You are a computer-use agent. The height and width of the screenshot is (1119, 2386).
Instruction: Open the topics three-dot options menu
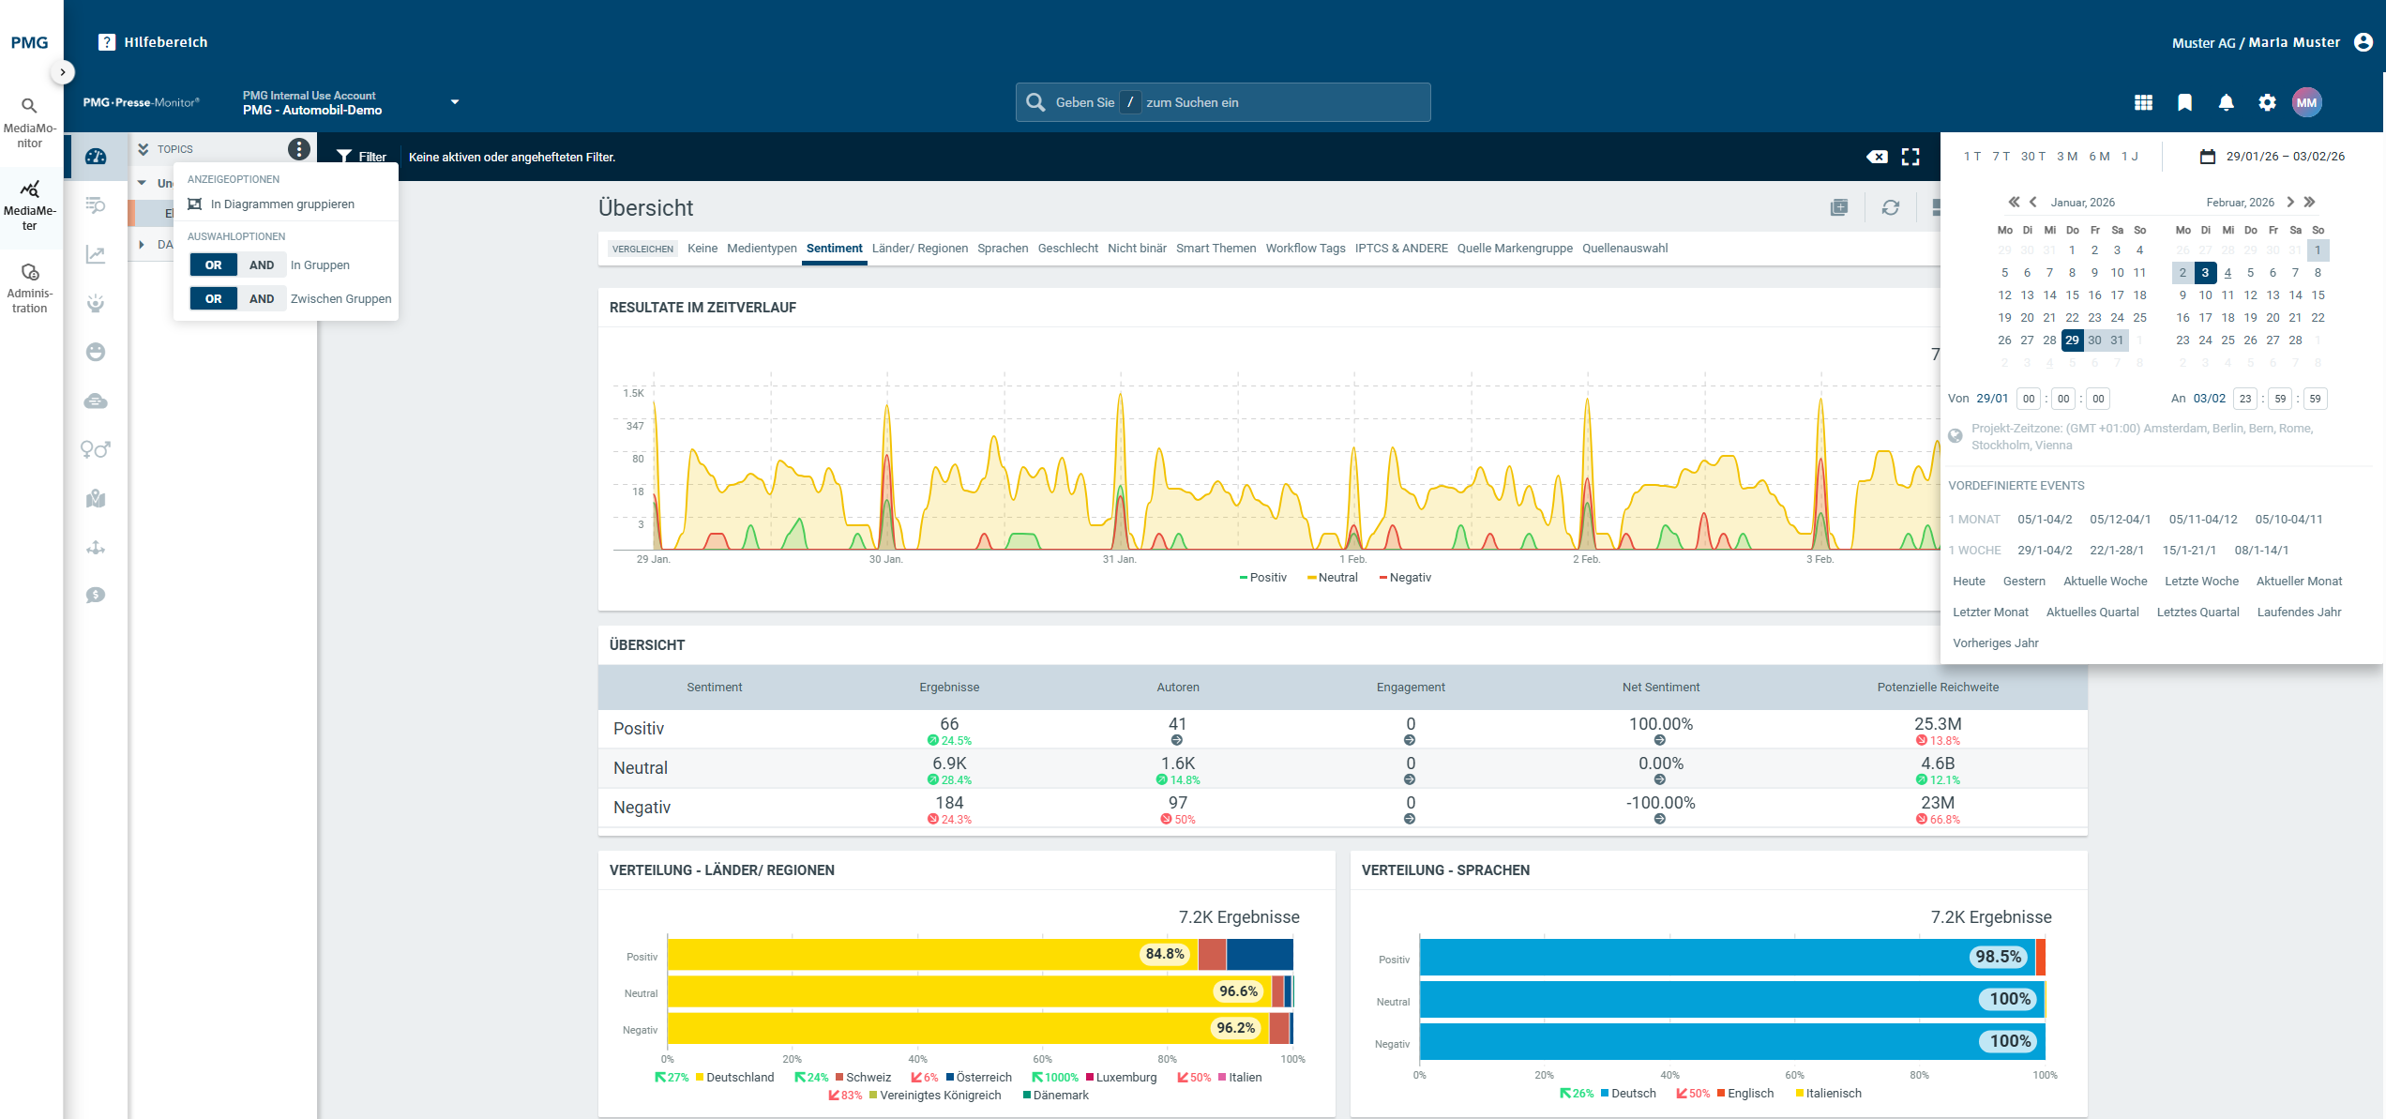click(x=298, y=149)
